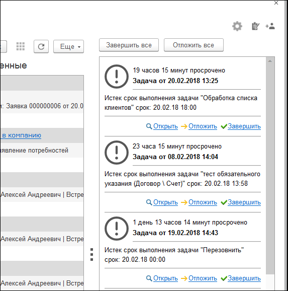Image resolution: width=288 pixels, height=291 pixels.
Task: Postpone the Обработка списка клиентов reminder
Action: pos(203,126)
